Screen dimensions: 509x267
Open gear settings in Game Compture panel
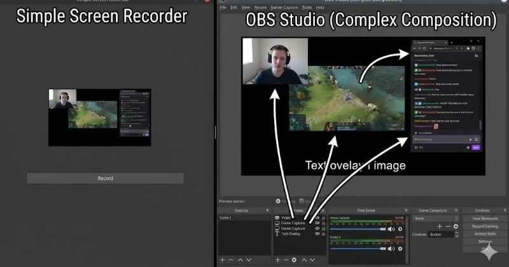456,226
